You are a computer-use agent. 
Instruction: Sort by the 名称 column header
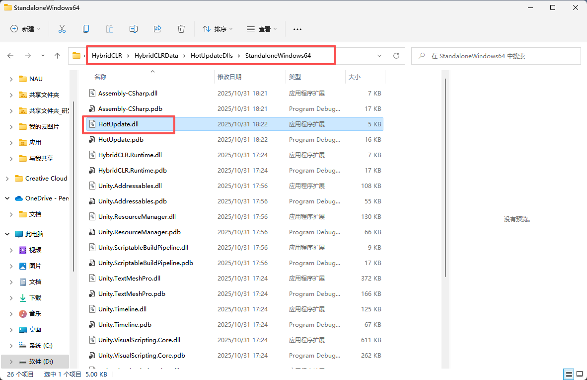pyautogui.click(x=100, y=77)
